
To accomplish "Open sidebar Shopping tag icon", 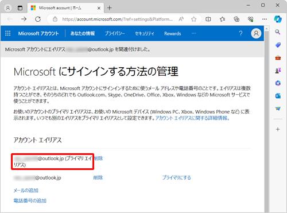I will pyautogui.click(x=278, y=45).
